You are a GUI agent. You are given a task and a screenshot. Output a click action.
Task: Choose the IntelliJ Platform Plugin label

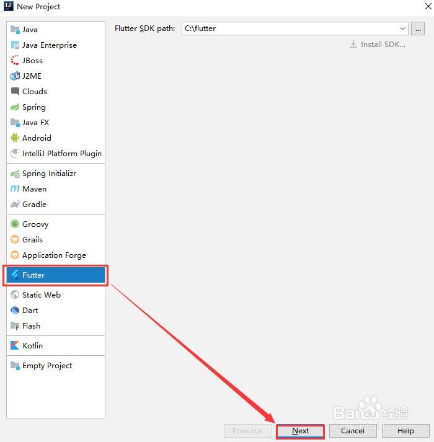(x=62, y=154)
